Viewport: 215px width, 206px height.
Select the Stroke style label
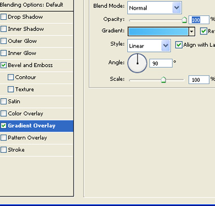click(x=16, y=150)
